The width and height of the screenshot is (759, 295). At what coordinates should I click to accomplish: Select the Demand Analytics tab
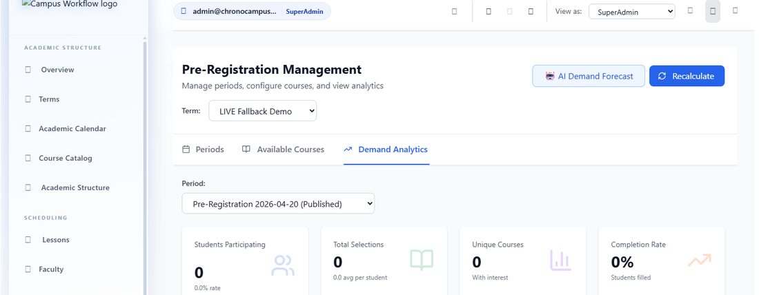[x=386, y=150]
